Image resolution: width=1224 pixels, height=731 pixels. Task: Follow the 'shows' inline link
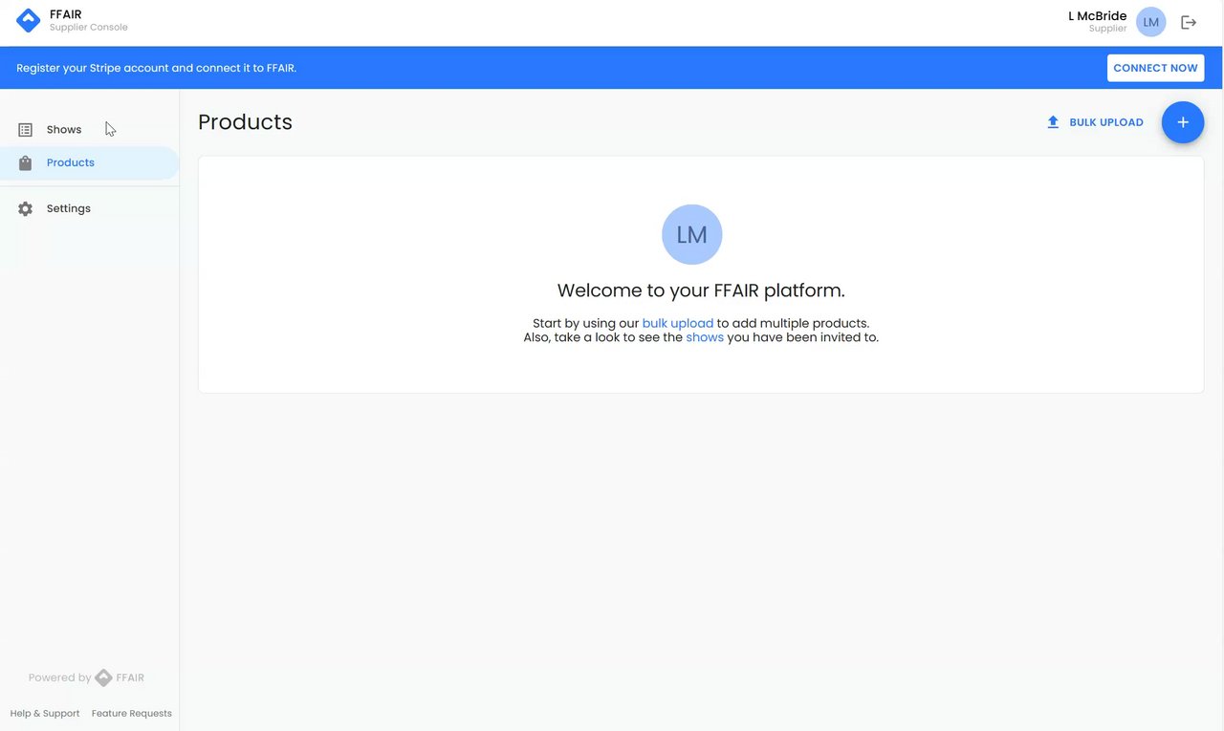705,337
